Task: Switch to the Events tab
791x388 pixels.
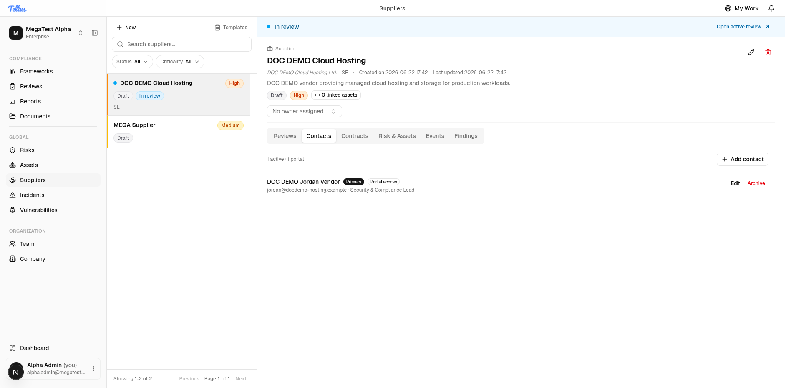Action: pyautogui.click(x=435, y=136)
